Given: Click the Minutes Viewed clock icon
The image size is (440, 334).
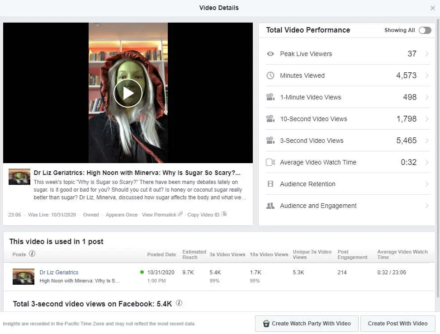Looking at the screenshot, I should (x=270, y=75).
